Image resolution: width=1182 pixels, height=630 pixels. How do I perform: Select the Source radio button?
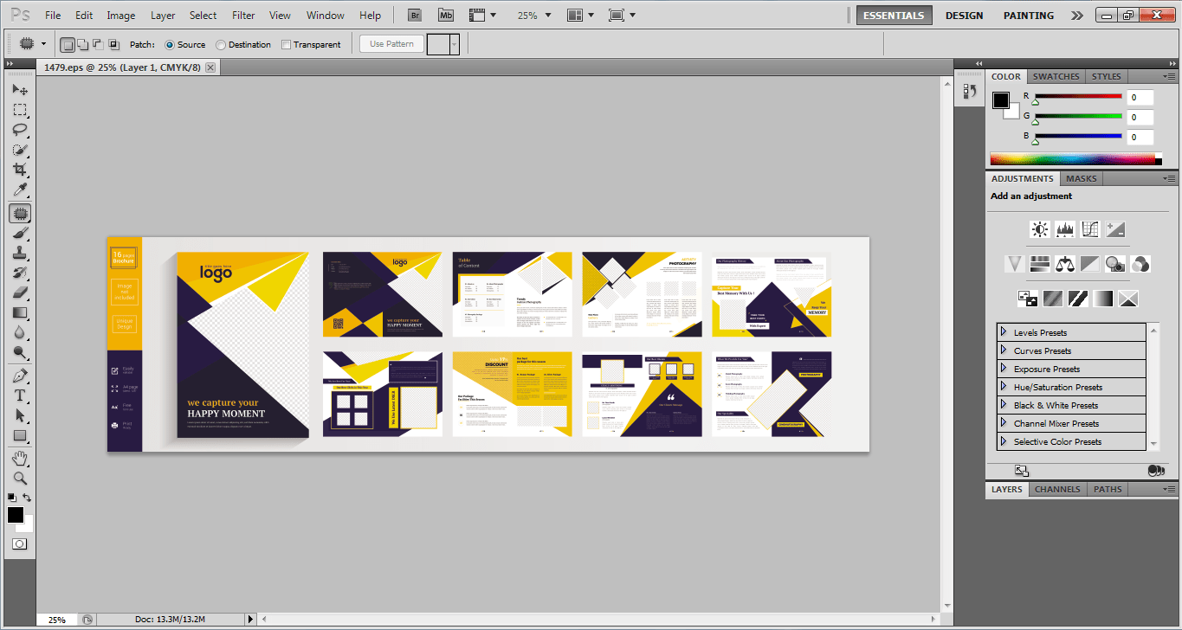[170, 45]
